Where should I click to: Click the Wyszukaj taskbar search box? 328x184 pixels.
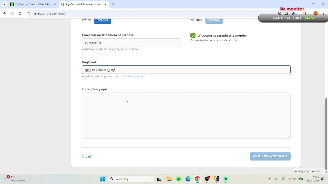click(x=131, y=179)
